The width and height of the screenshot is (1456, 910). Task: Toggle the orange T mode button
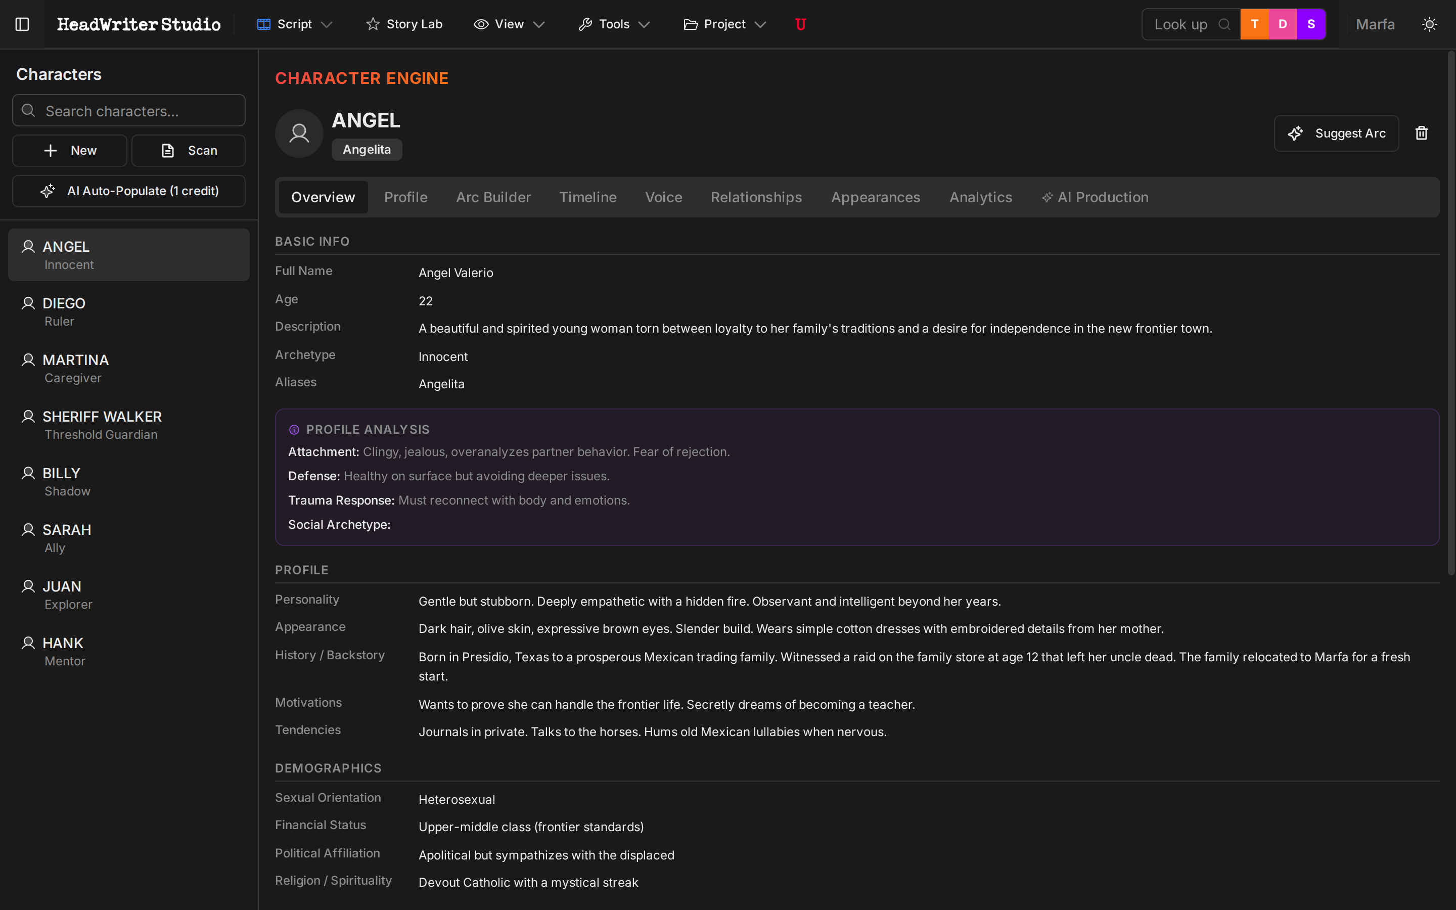1254,24
